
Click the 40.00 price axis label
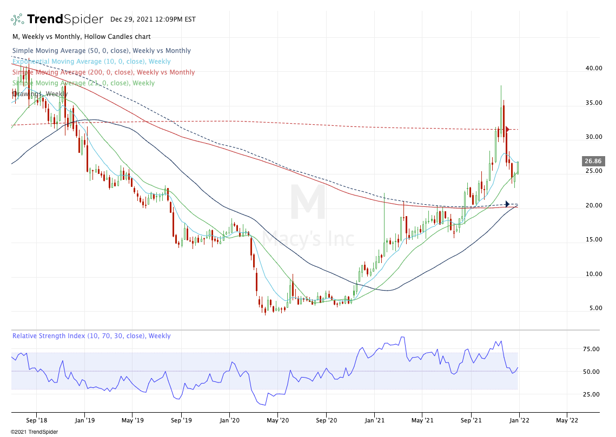(594, 68)
